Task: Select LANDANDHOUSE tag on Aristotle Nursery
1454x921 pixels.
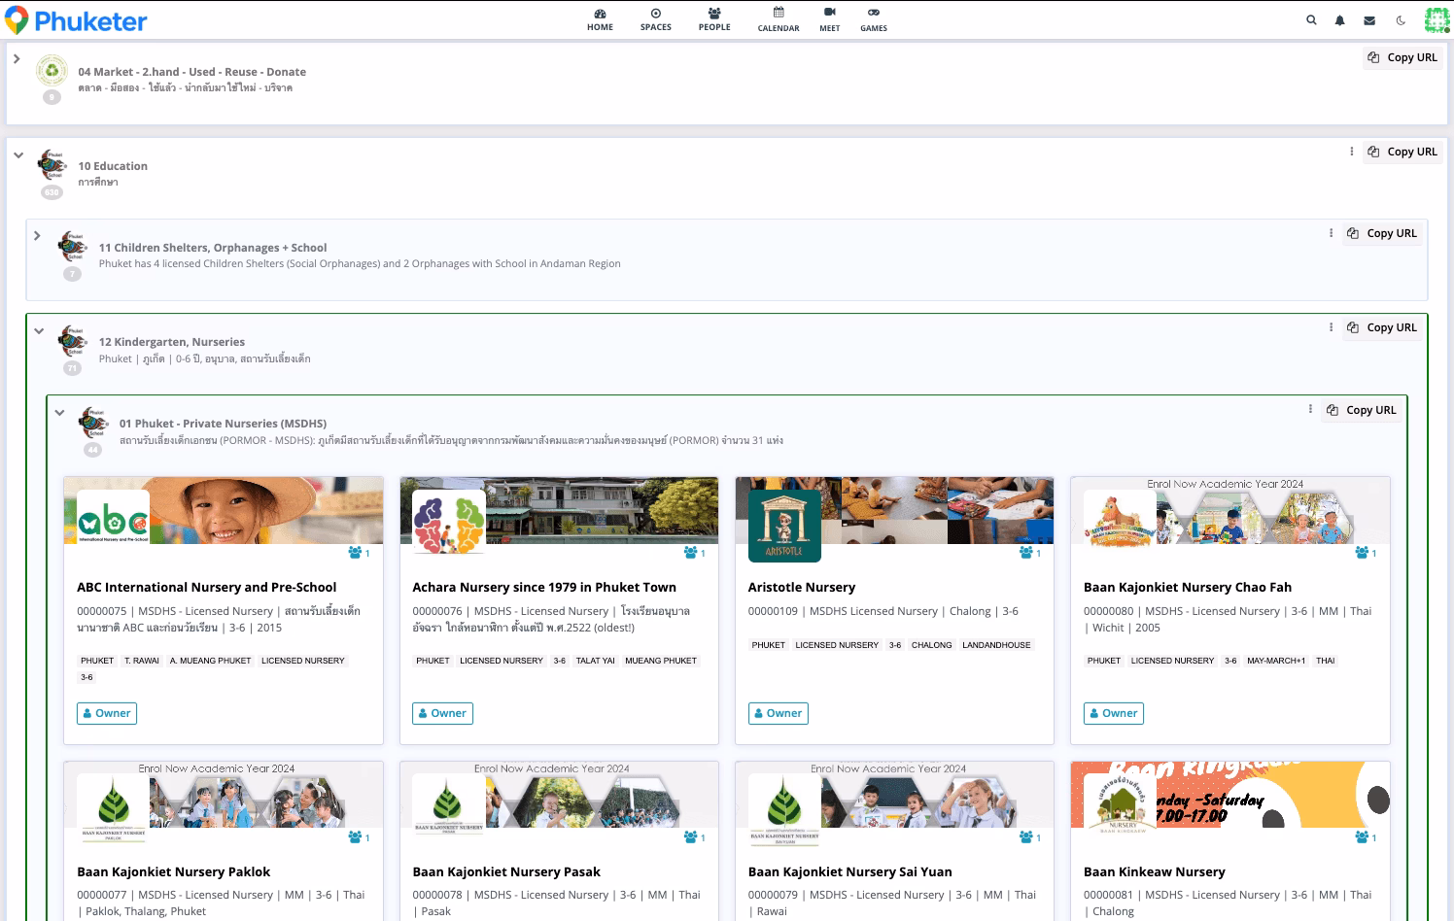Action: click(996, 645)
